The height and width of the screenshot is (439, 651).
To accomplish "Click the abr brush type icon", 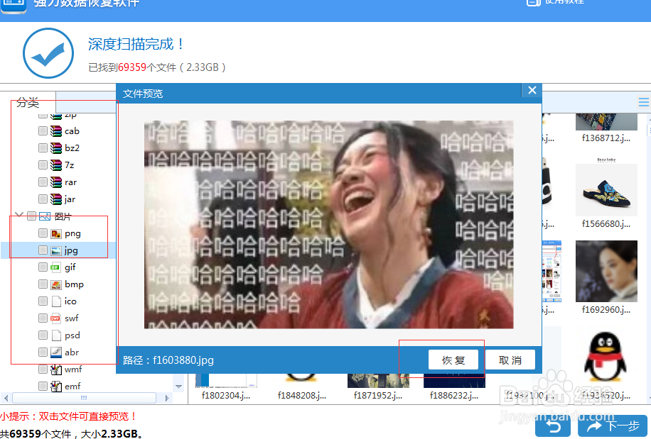I will (x=56, y=352).
